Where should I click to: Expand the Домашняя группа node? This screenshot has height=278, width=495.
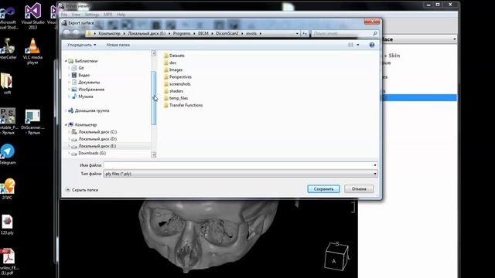point(66,110)
